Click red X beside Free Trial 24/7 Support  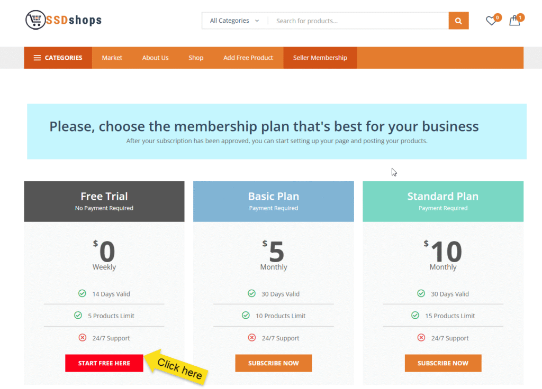[82, 338]
